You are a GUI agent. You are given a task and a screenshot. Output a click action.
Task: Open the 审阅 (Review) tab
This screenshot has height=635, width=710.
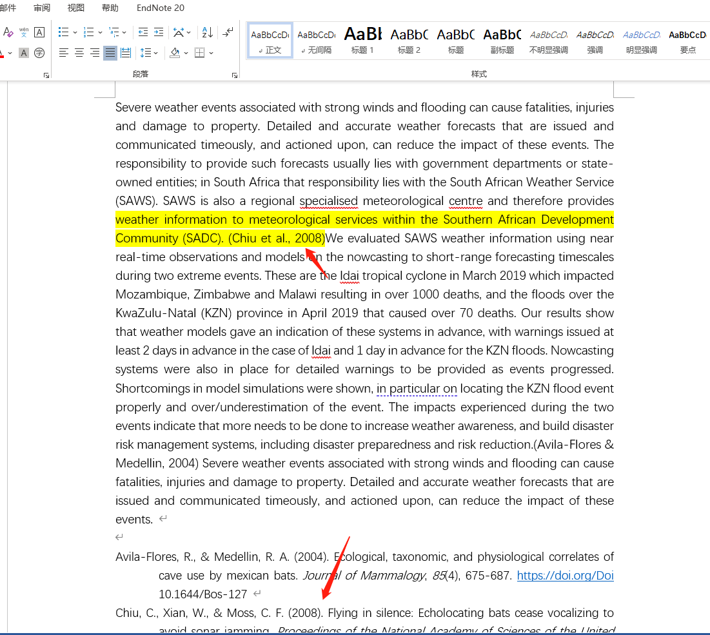[x=42, y=8]
